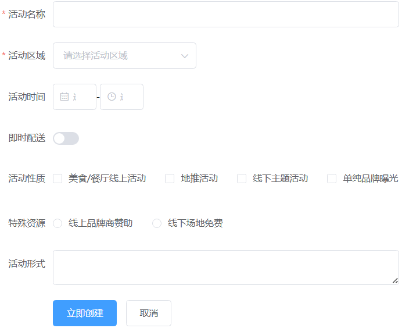Image resolution: width=402 pixels, height=328 pixels.
Task: Select the 线上品牌商赞助 radio option
Action: 58,223
